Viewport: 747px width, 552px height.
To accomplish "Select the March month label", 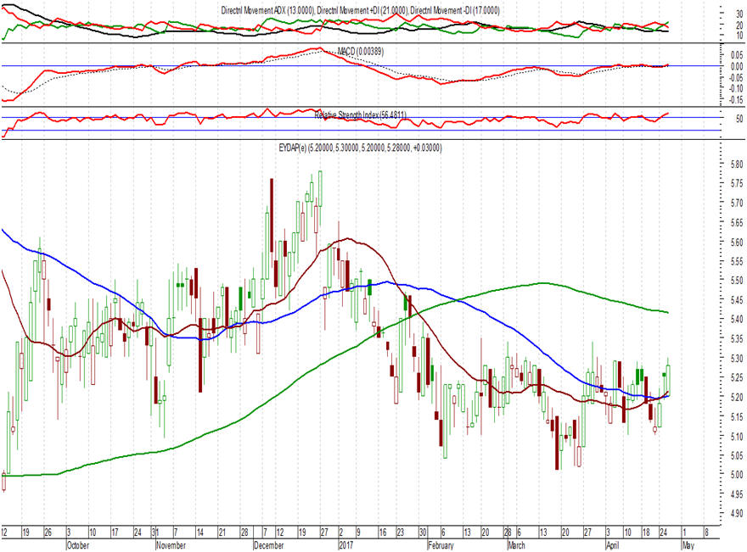I will pos(516,545).
